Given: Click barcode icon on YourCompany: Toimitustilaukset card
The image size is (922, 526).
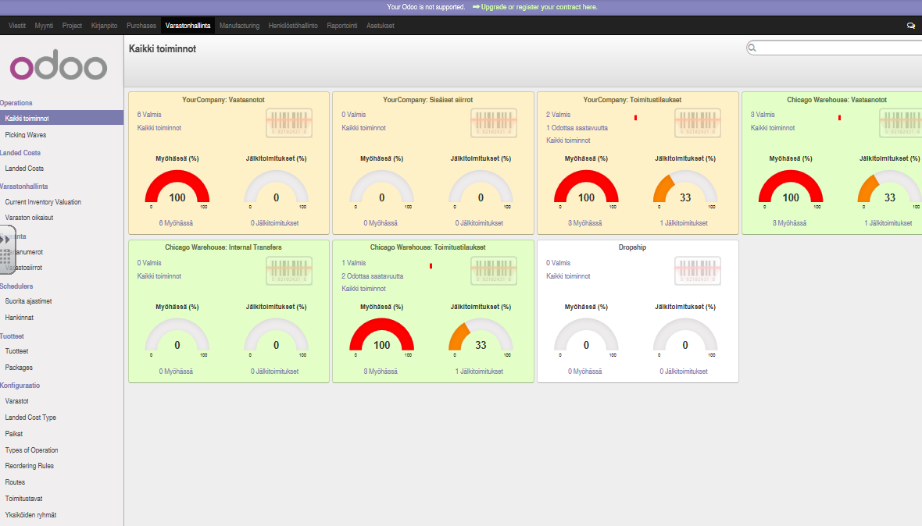Looking at the screenshot, I should 698,123.
